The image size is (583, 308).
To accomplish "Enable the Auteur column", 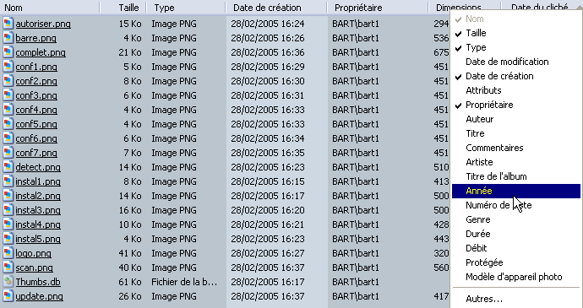I will click(x=516, y=119).
